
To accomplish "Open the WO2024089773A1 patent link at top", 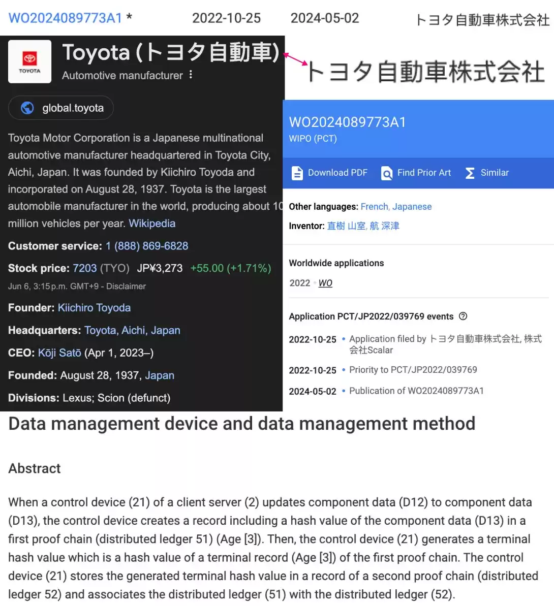I will click(x=65, y=18).
